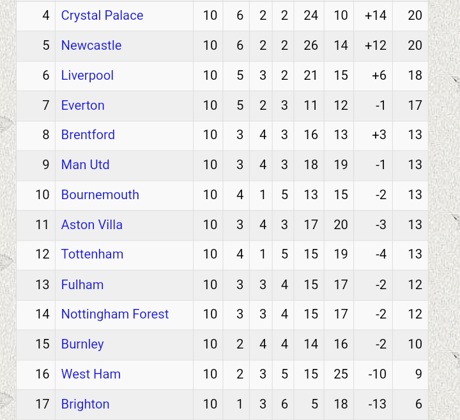This screenshot has width=460, height=420.
Task: Click the Man Utd link
Action: pos(85,165)
